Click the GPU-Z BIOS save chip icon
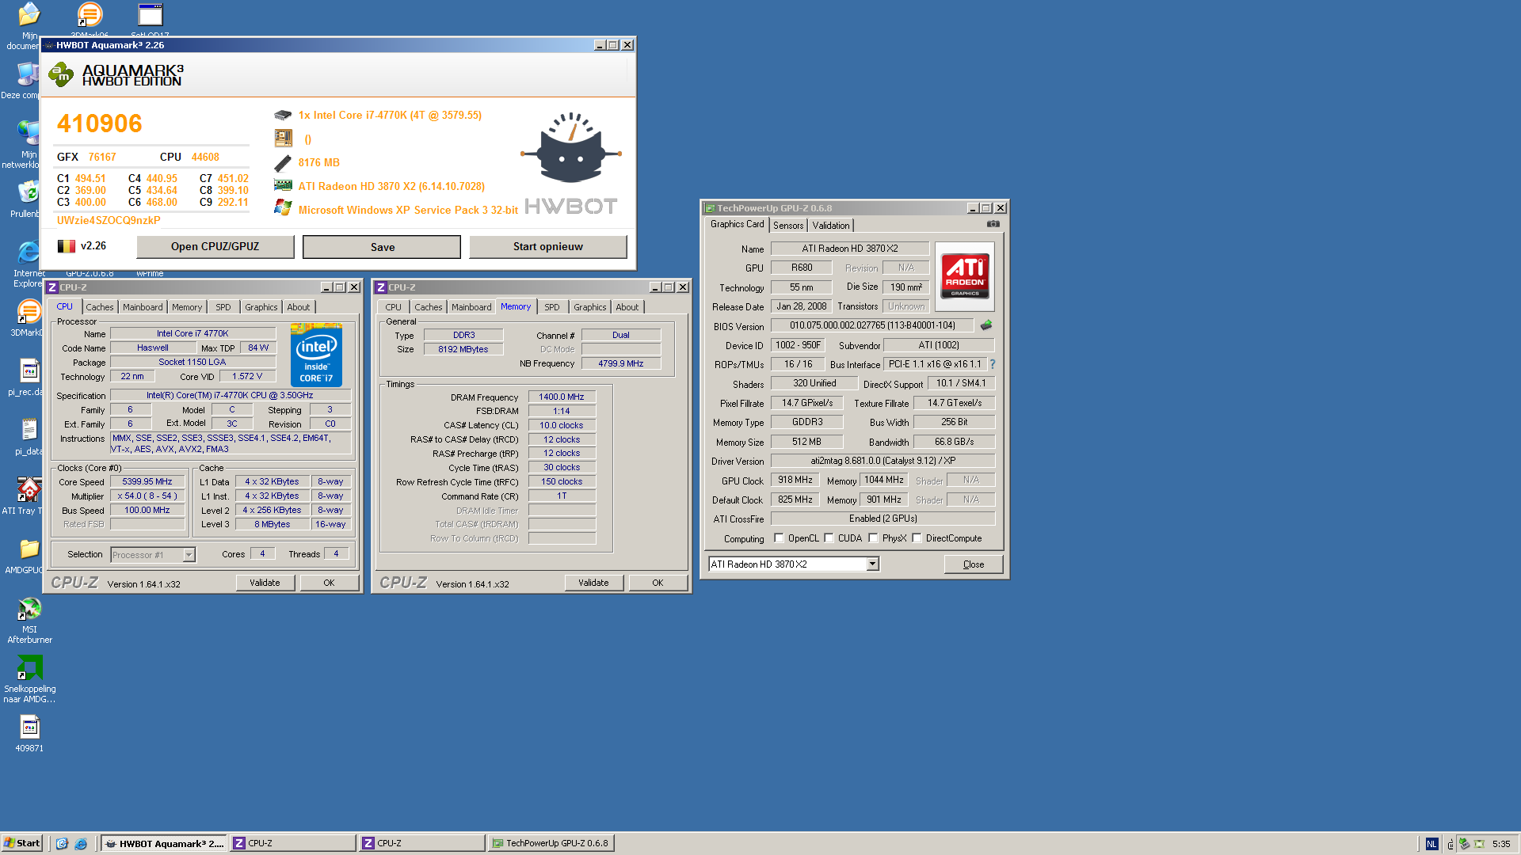The width and height of the screenshot is (1521, 855). [986, 325]
